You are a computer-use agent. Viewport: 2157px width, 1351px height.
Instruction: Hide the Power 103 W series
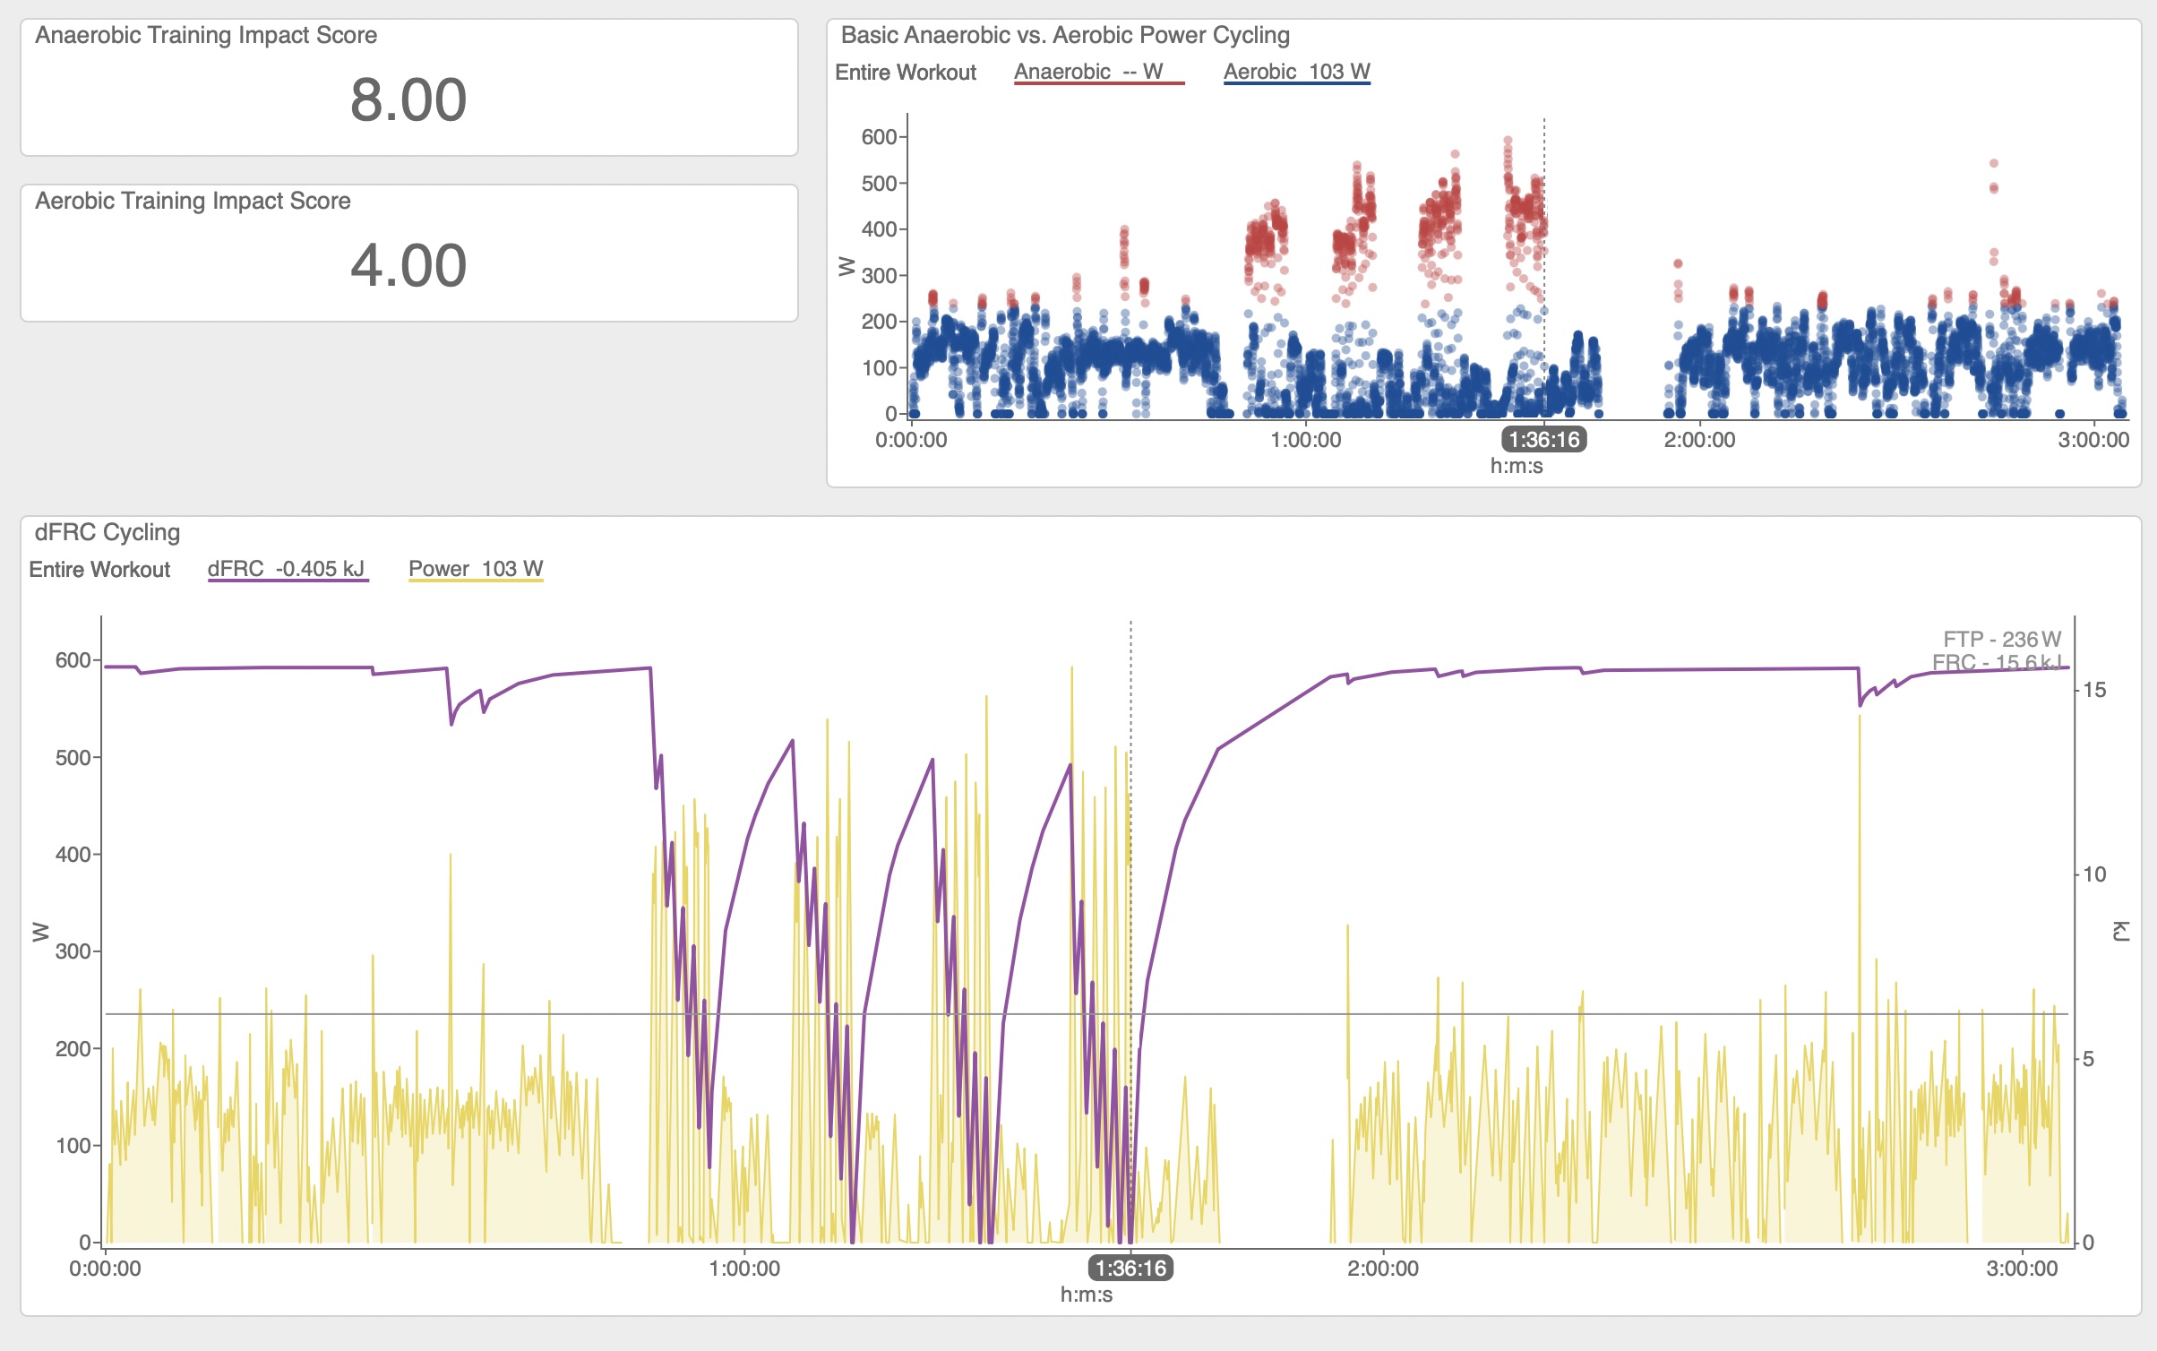click(476, 569)
